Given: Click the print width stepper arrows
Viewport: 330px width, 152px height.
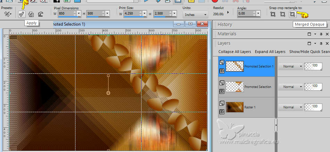Looking at the screenshot, I should click(140, 14).
